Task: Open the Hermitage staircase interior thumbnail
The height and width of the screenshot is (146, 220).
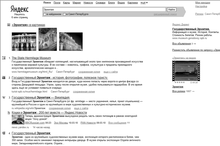Action: 48,39
